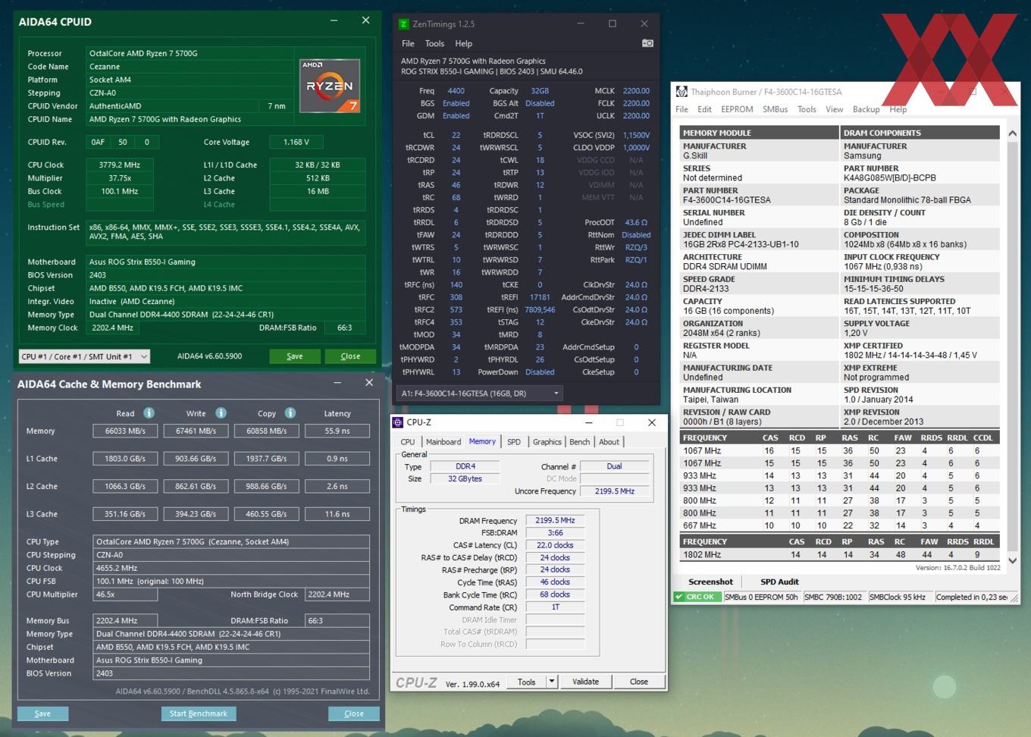
Task: Open ZenTimings Tools menu
Action: (434, 43)
